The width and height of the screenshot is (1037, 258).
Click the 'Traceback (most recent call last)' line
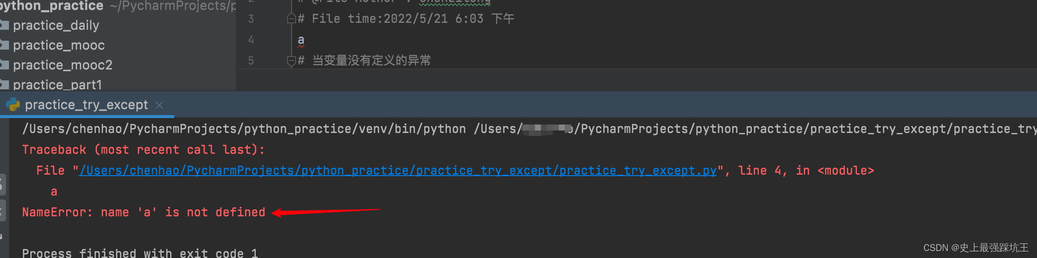coord(143,150)
